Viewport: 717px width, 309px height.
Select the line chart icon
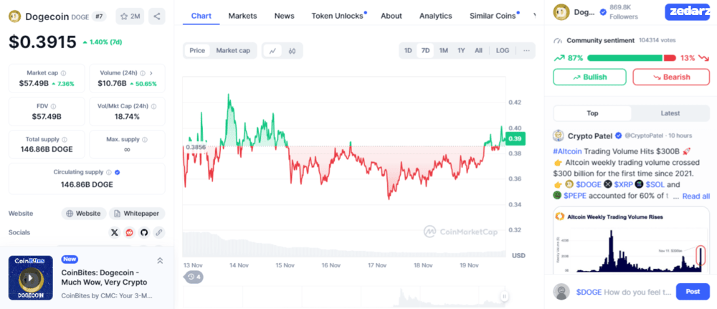click(273, 51)
